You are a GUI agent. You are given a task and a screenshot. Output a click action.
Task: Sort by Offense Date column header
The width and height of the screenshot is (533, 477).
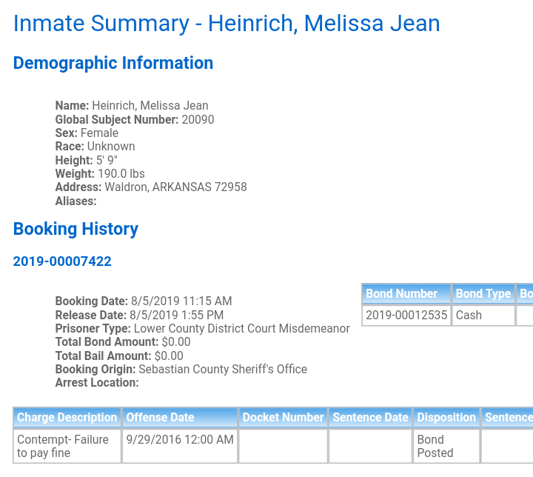(x=180, y=418)
